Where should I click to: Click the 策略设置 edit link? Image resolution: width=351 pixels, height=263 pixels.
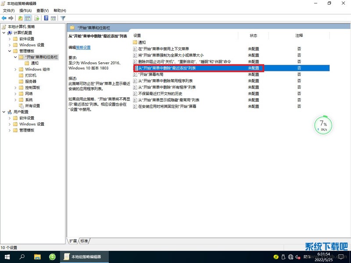[x=83, y=47]
